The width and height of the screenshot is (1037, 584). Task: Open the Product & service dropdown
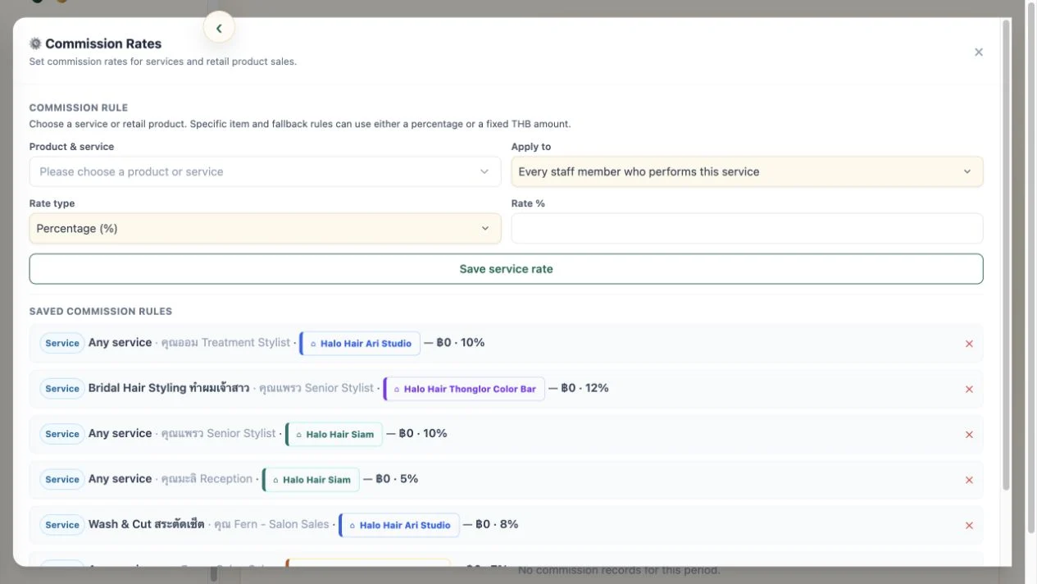click(265, 171)
